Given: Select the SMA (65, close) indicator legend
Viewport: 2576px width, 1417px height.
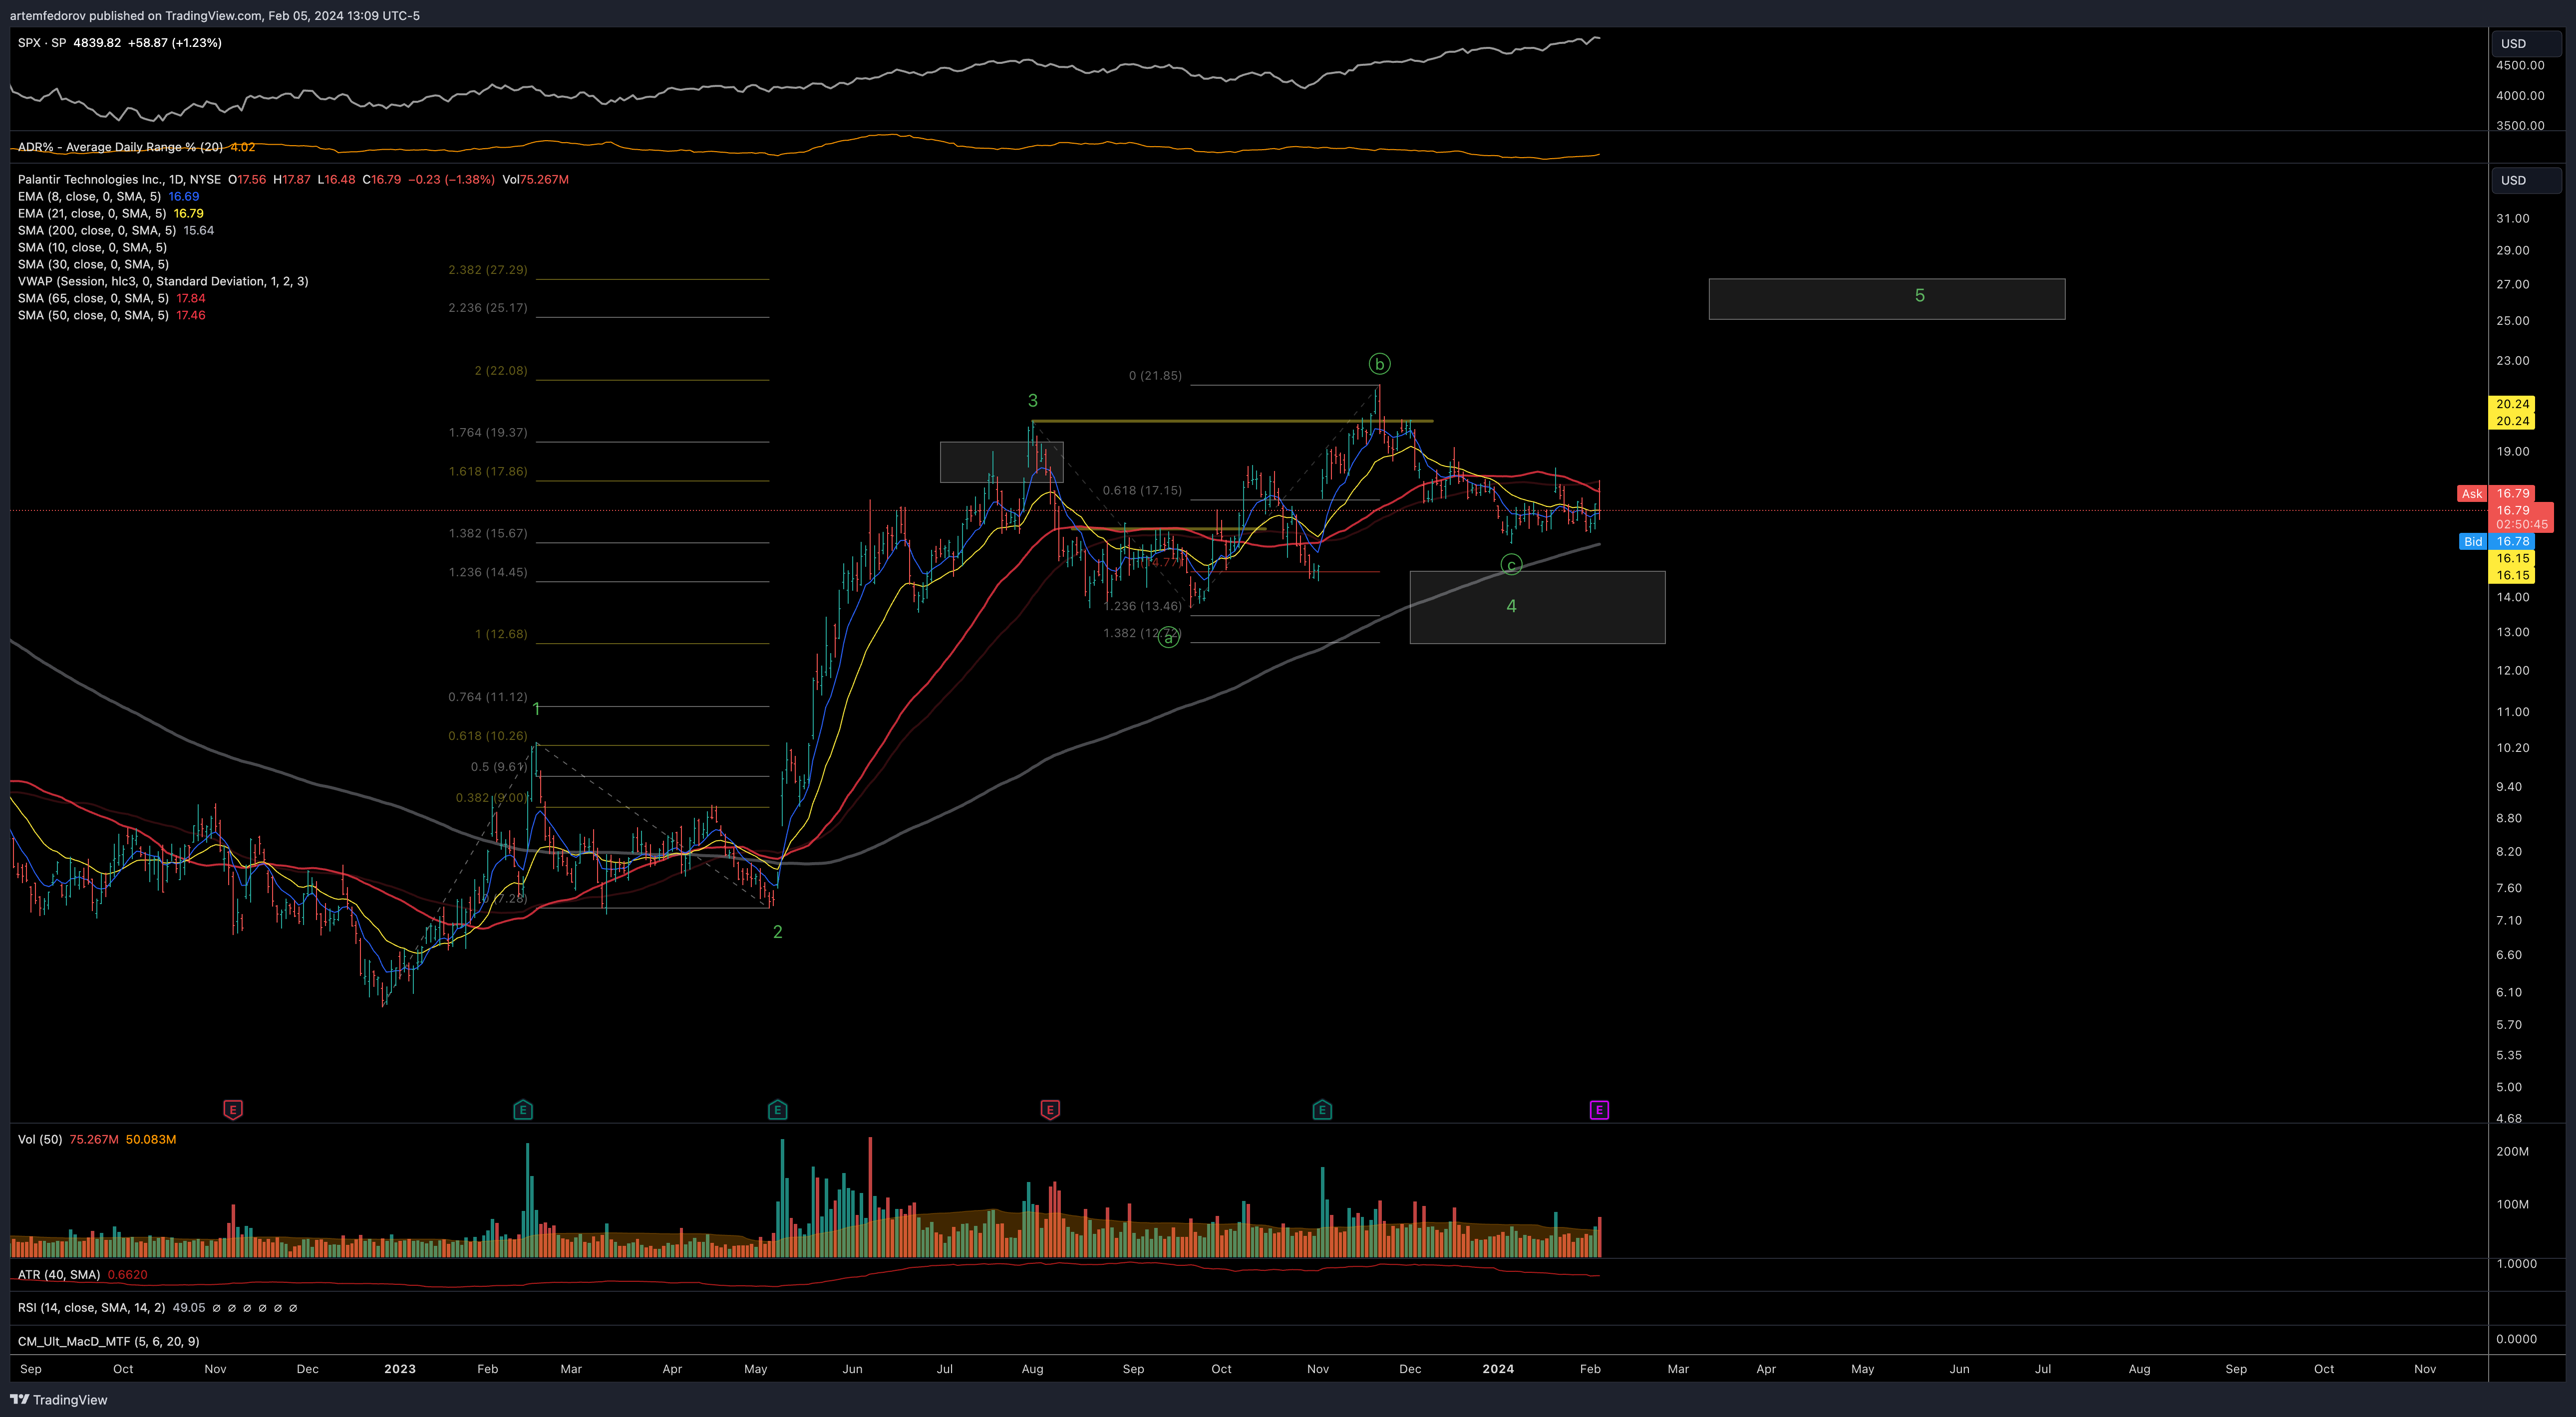Looking at the screenshot, I should click(111, 299).
